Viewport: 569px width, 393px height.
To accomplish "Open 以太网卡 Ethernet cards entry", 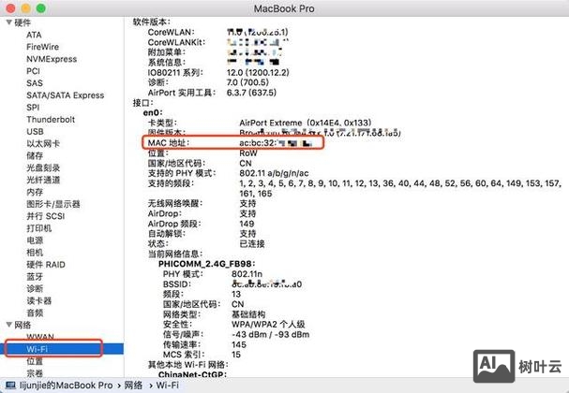I will coord(43,143).
